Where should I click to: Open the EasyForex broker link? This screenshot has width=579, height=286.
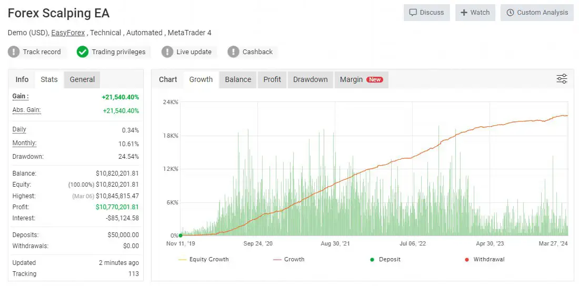[68, 33]
